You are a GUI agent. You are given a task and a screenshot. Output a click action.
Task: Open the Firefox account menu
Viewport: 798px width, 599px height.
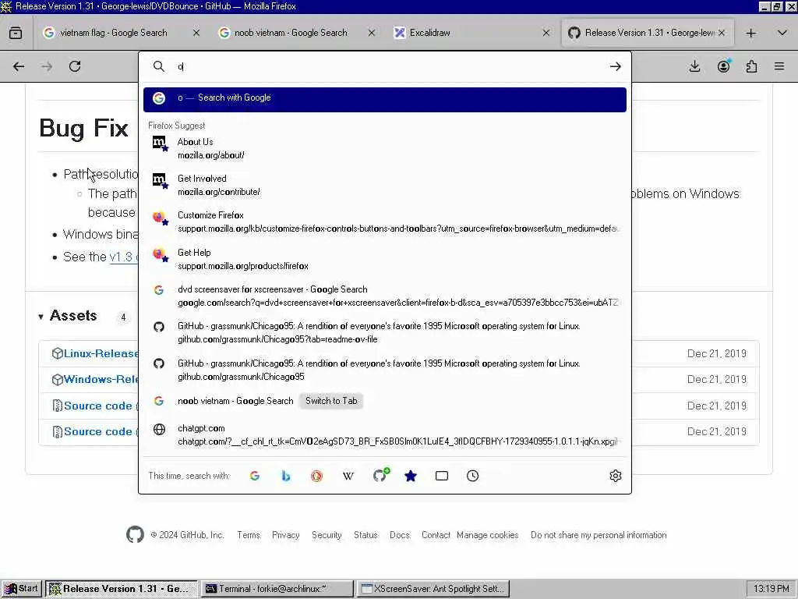point(723,66)
